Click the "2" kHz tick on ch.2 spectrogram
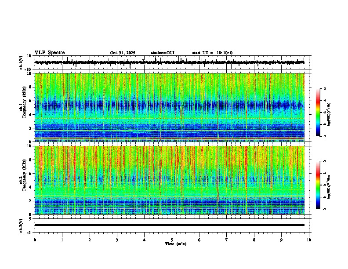348x269 pixels. coord(31,201)
